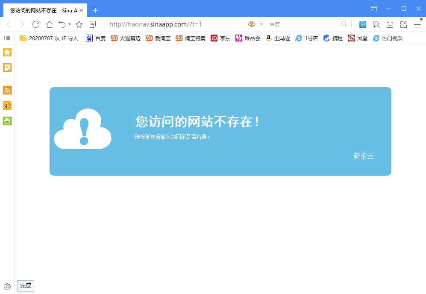
Task: Open the notes panel in the sidebar
Action: (7, 67)
